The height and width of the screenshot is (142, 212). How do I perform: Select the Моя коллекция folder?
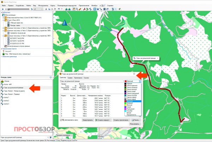(9, 15)
